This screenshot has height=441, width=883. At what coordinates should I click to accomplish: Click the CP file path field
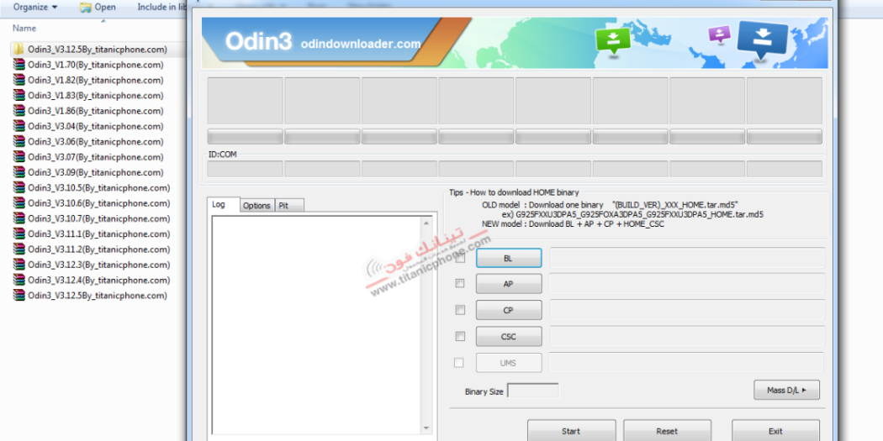(x=687, y=310)
